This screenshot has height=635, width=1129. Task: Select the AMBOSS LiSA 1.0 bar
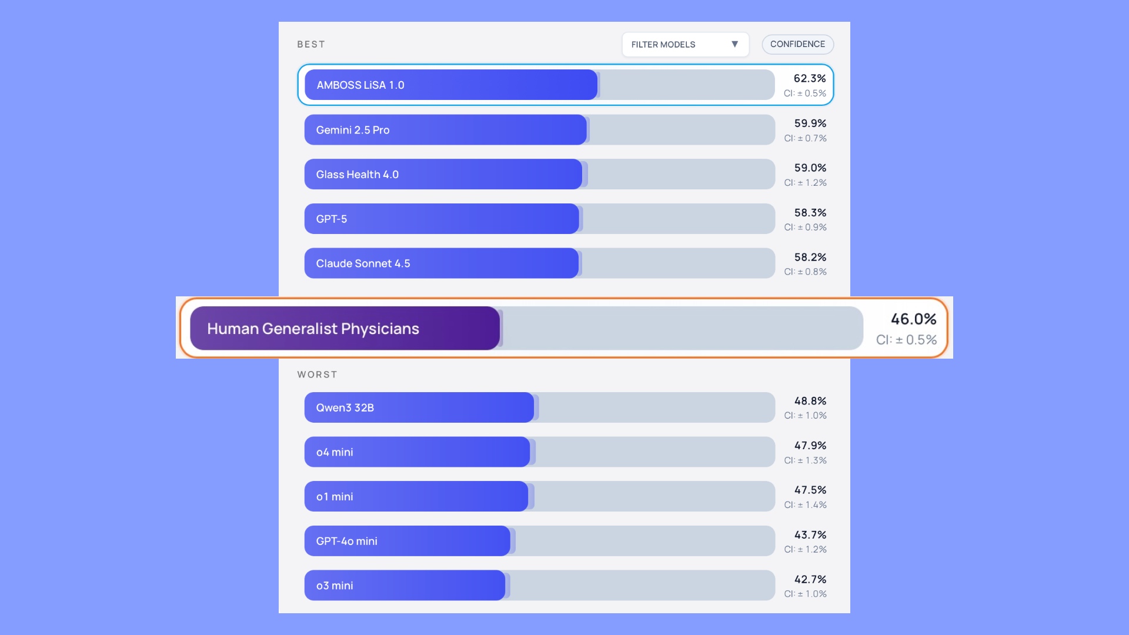pos(451,85)
